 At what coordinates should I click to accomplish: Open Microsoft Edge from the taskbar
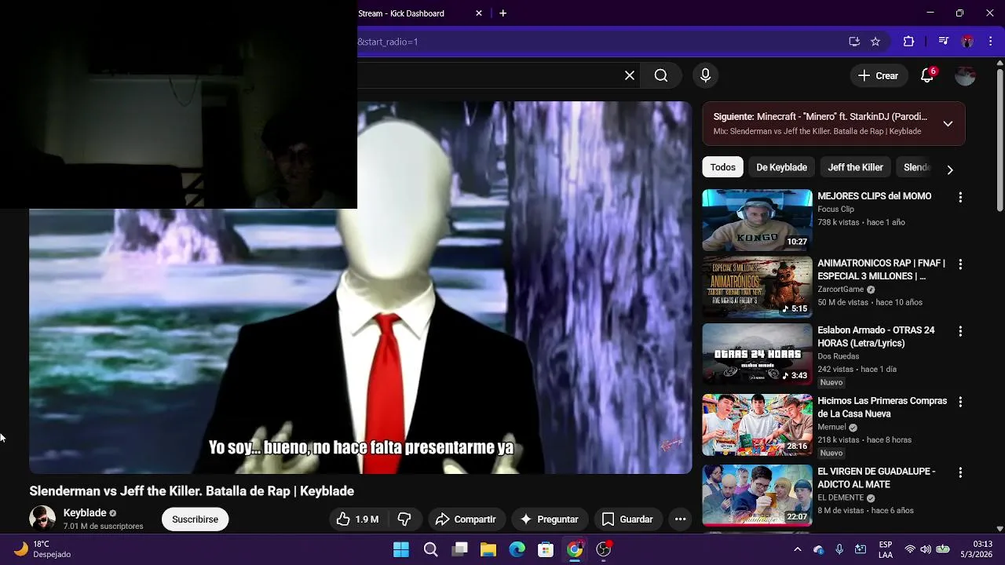pos(517,549)
